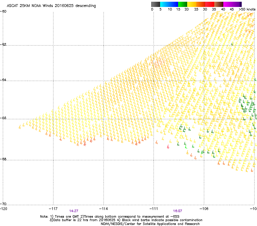Image resolution: width=257 pixels, height=226 pixels.
Task: Click the legend tick label '10'
Action: pyautogui.click(x=170, y=9)
